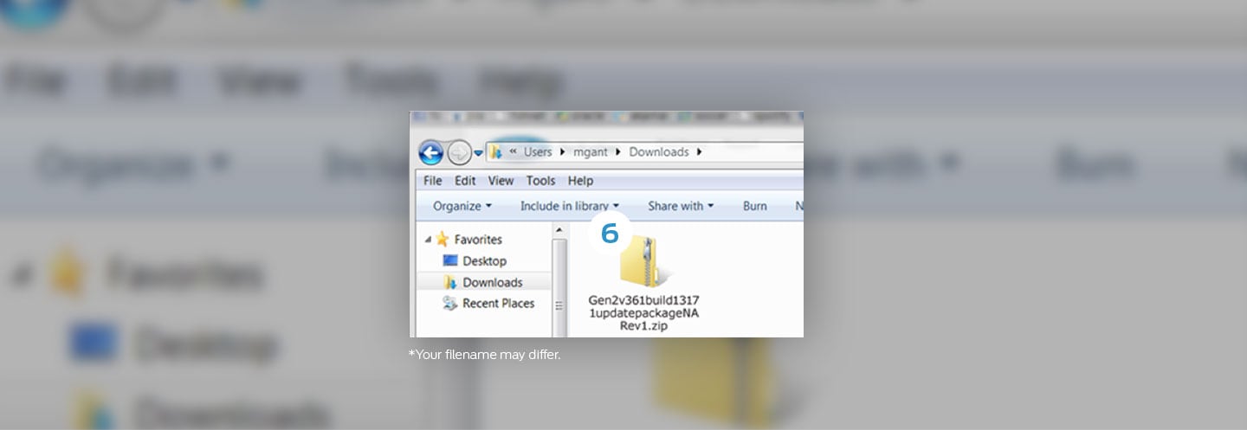Click the Downloads breadcrumb segment
This screenshot has width=1247, height=430.
tap(658, 152)
